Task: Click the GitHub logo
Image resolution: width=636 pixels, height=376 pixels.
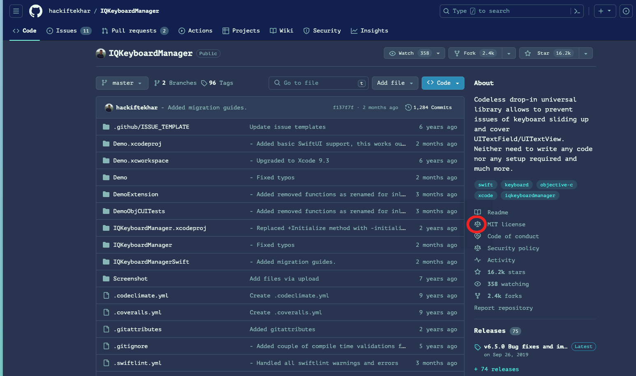Action: (36, 11)
